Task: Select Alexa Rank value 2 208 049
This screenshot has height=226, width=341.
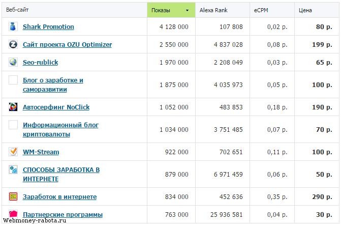Action: click(x=228, y=63)
